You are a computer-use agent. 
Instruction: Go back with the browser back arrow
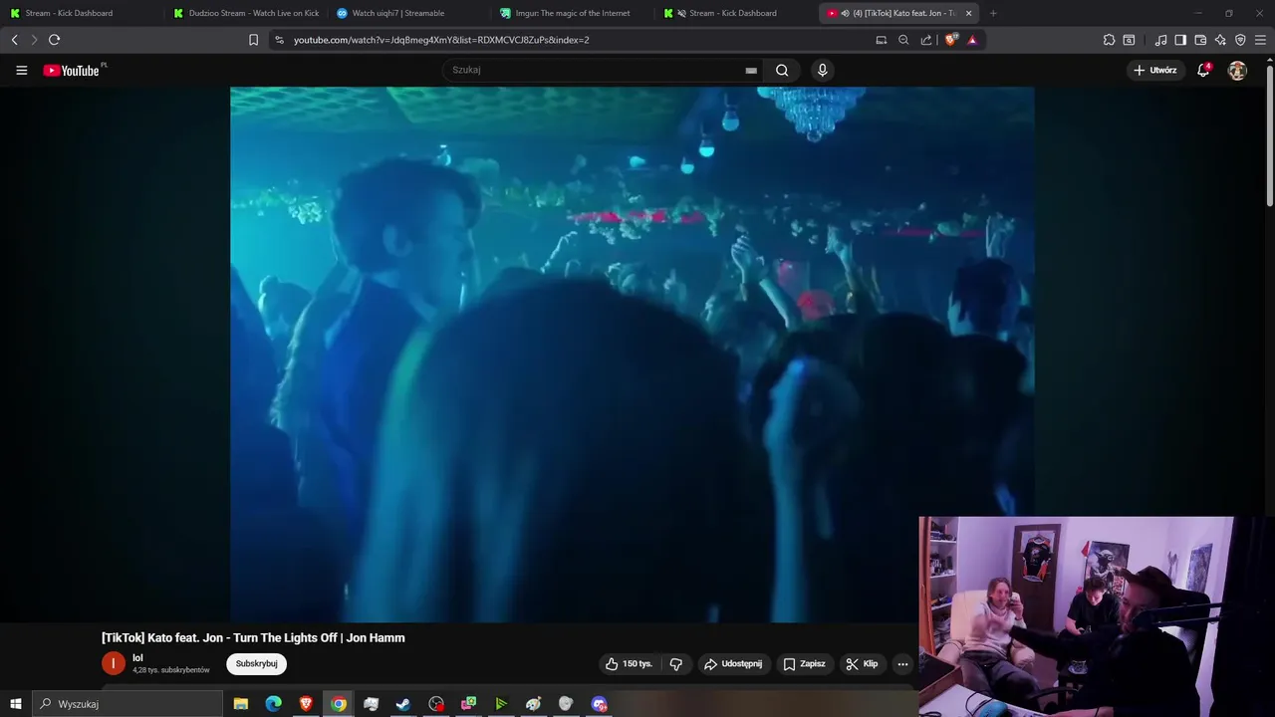14,40
